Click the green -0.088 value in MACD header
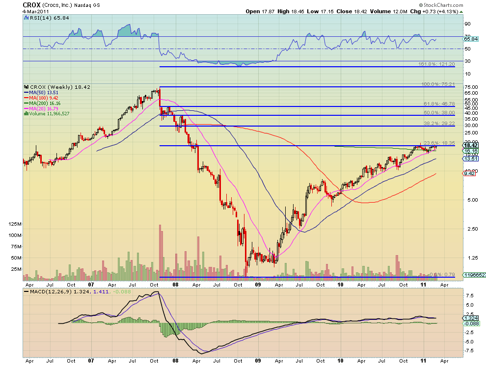This screenshot has width=486, height=365. 122,292
